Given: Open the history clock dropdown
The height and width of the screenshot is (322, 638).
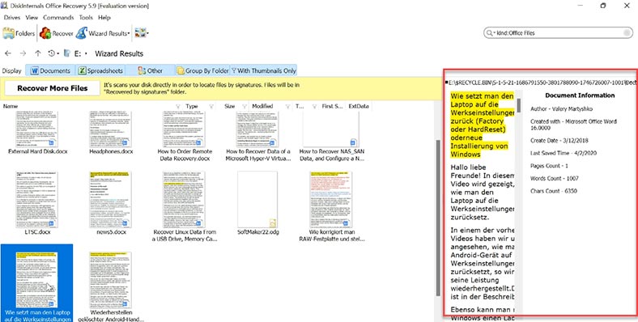Looking at the screenshot, I should (x=53, y=53).
